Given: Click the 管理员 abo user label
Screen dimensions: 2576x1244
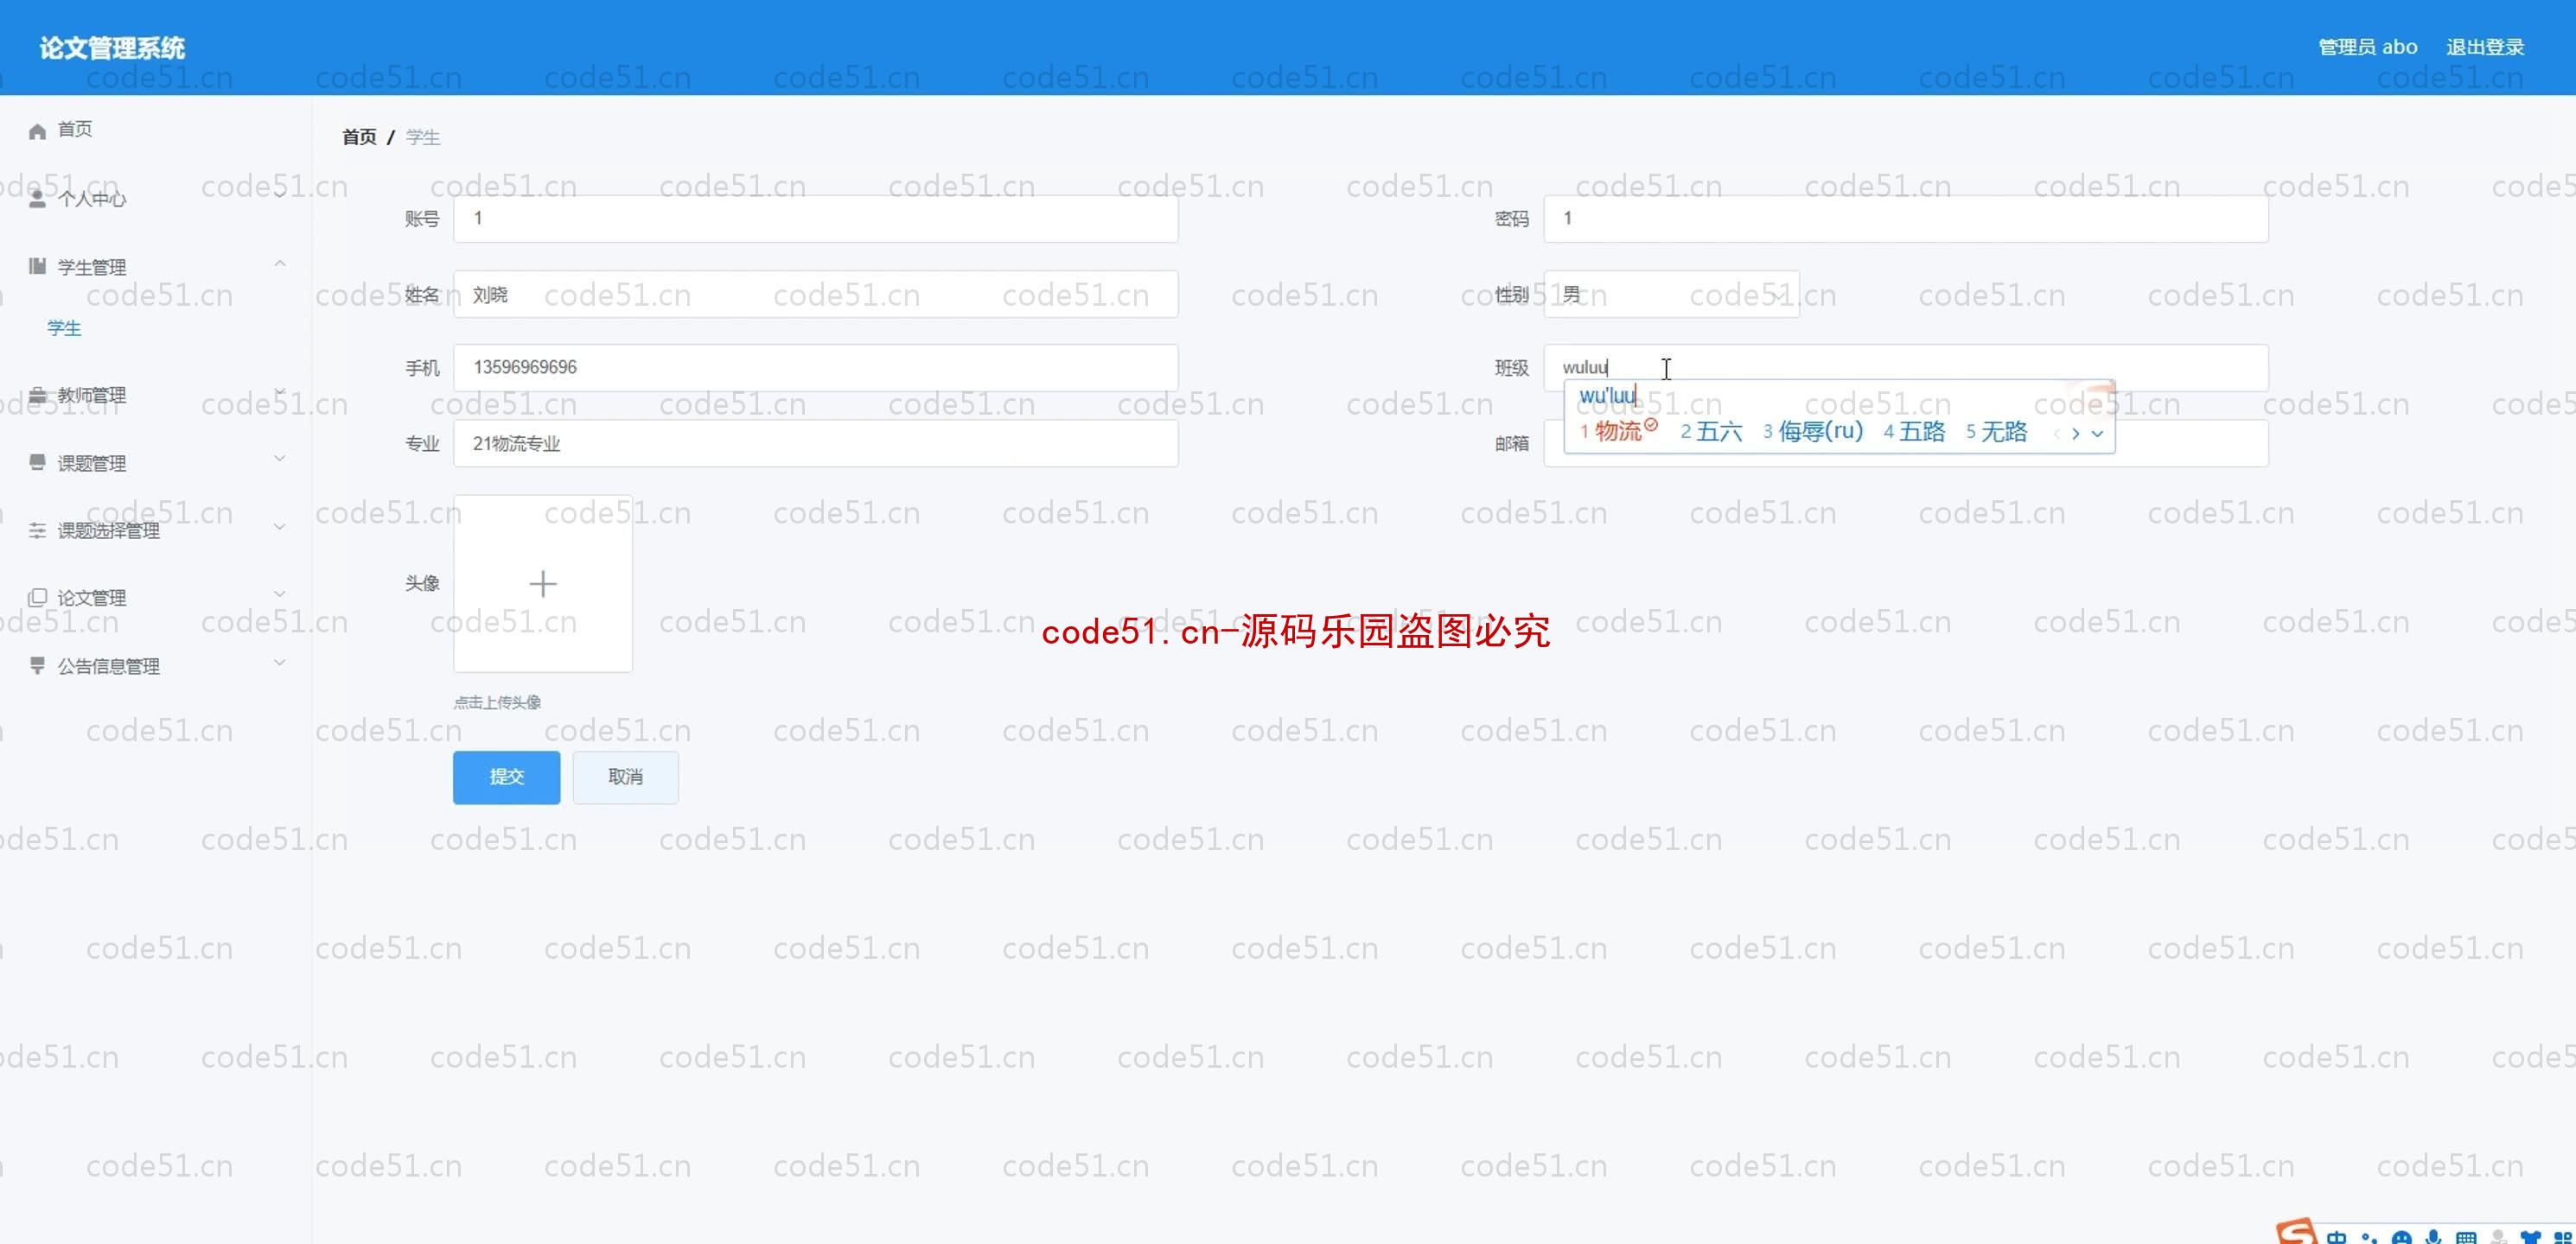Looking at the screenshot, I should click(x=2367, y=47).
